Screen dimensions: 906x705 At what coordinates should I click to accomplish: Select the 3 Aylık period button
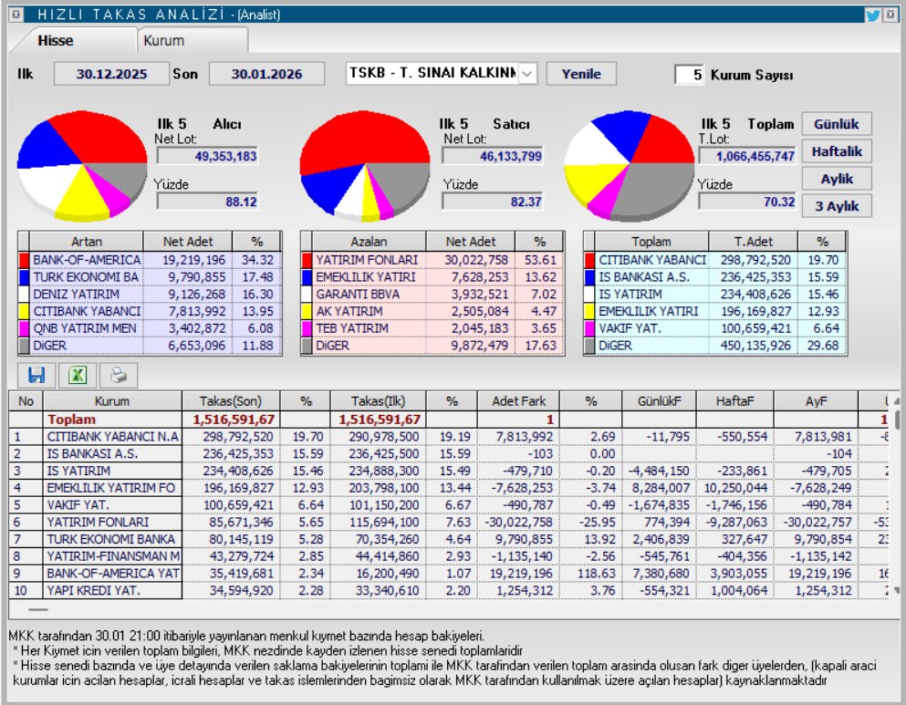pyautogui.click(x=836, y=206)
